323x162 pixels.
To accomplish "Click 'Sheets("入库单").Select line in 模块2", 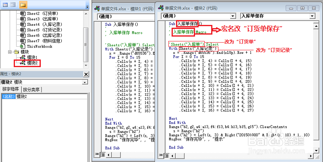I will [194, 44].
